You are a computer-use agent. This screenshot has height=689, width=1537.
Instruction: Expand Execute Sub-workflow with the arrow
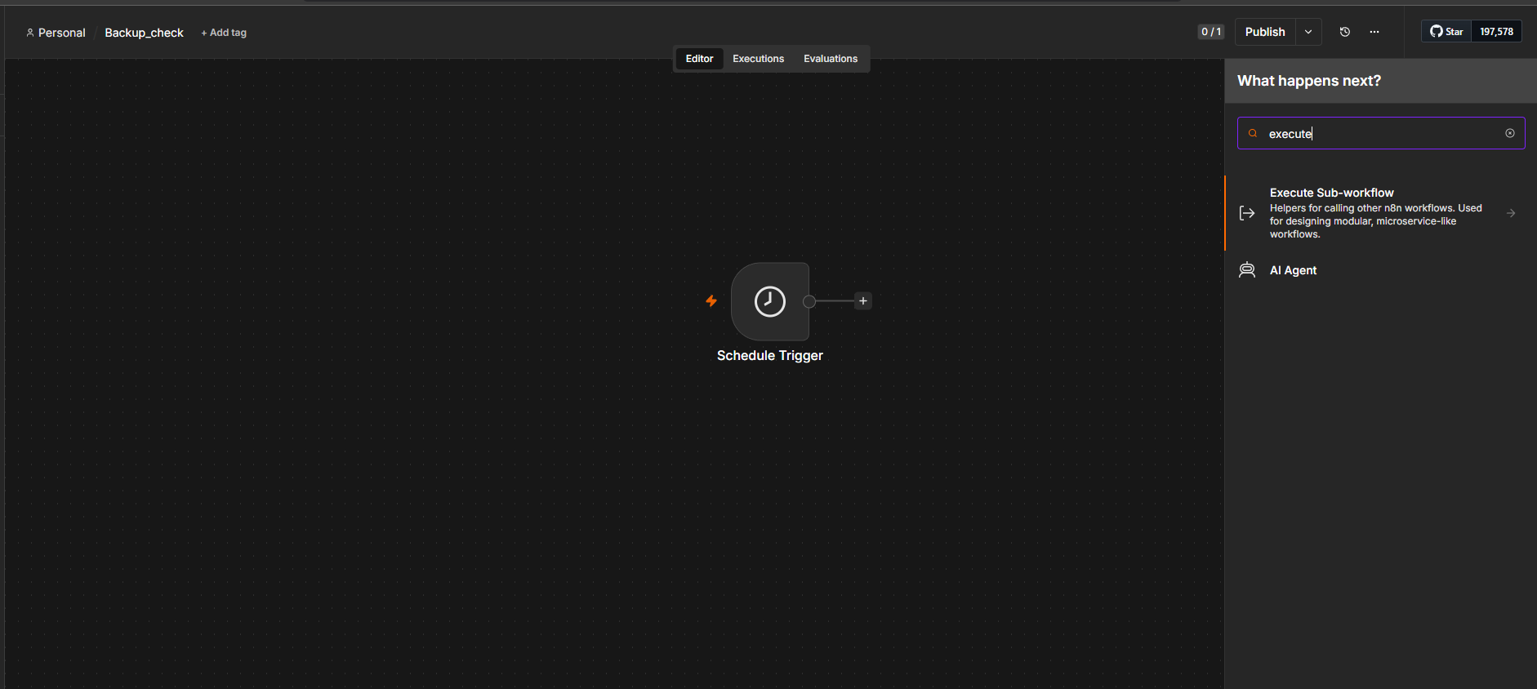(1511, 213)
